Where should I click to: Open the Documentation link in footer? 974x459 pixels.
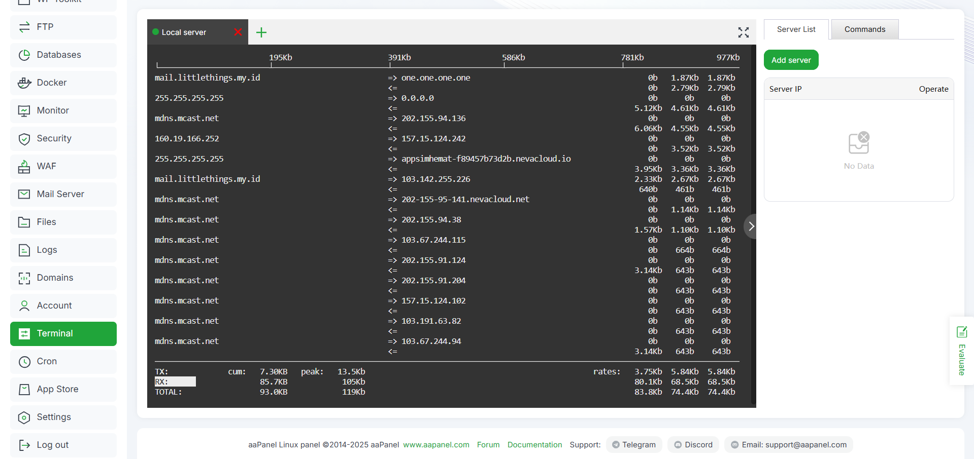click(x=535, y=445)
